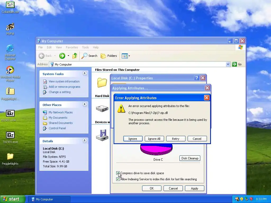Open the Tools menu
The width and height of the screenshot is (271, 203).
[85, 47]
